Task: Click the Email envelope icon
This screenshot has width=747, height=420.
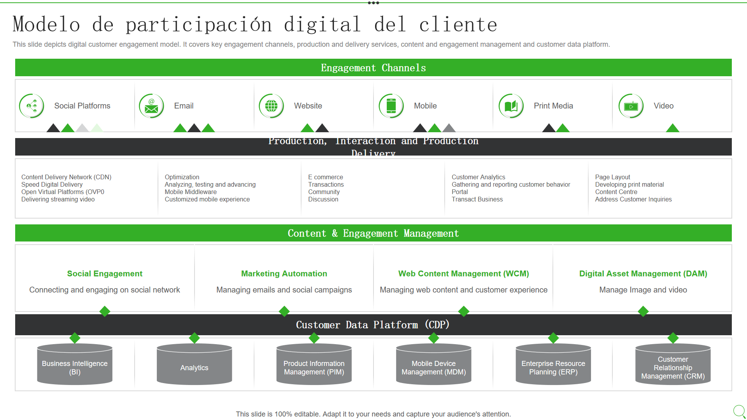Action: coord(152,106)
